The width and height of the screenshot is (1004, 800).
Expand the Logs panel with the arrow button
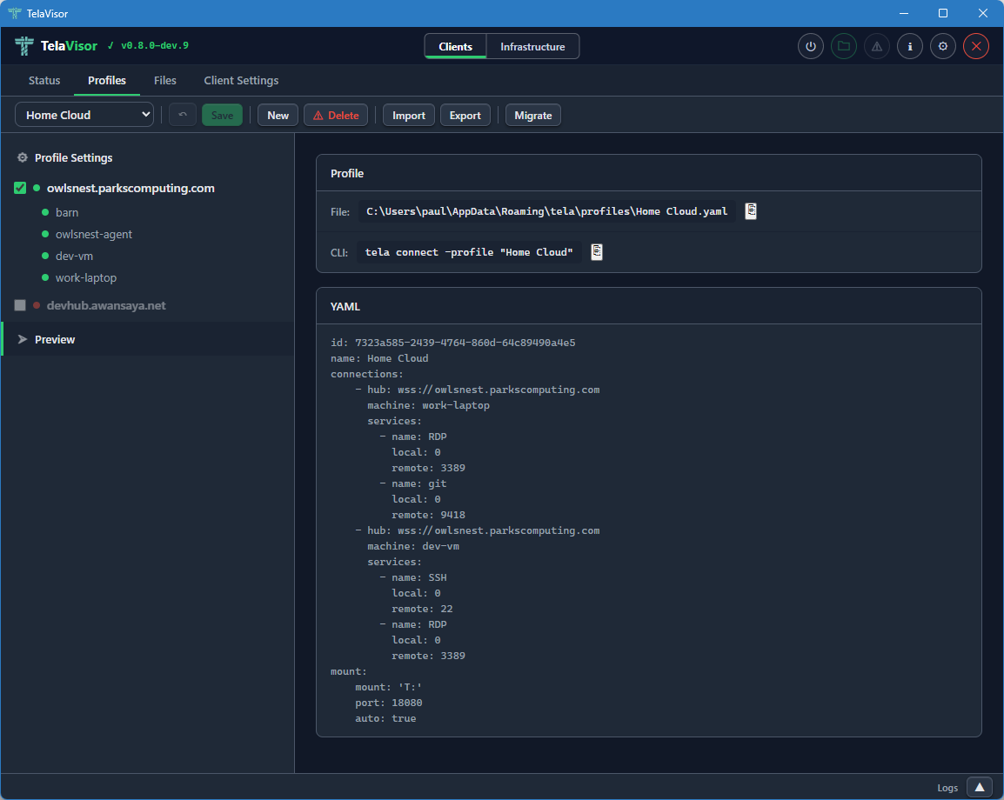(x=980, y=787)
